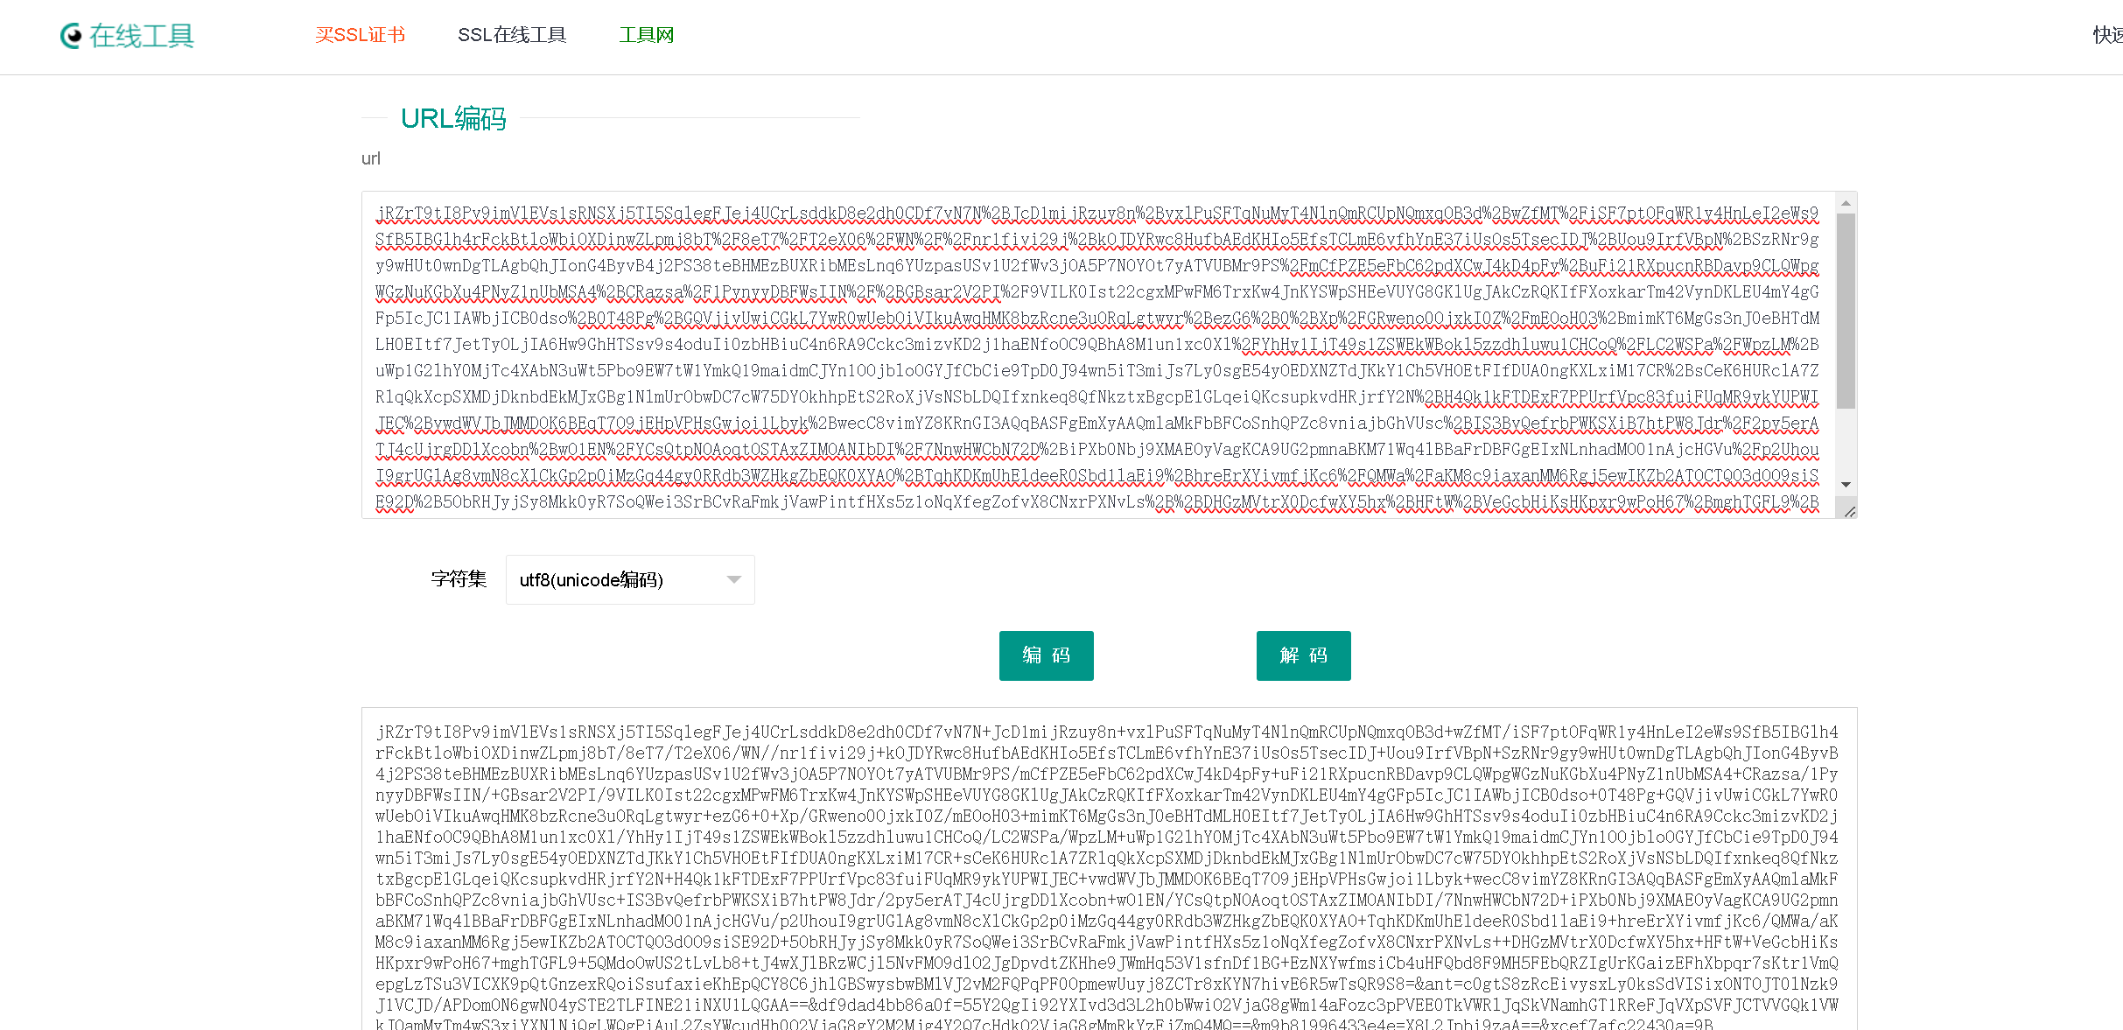The width and height of the screenshot is (2123, 1030).
Task: Click the url field label
Action: tap(371, 158)
